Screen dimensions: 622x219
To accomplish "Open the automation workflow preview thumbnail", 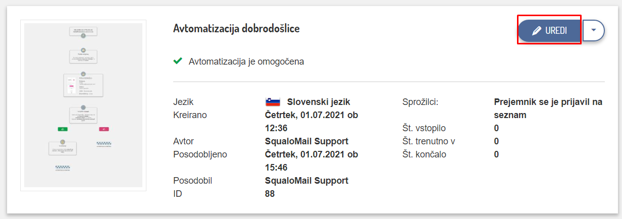I will tap(83, 105).
